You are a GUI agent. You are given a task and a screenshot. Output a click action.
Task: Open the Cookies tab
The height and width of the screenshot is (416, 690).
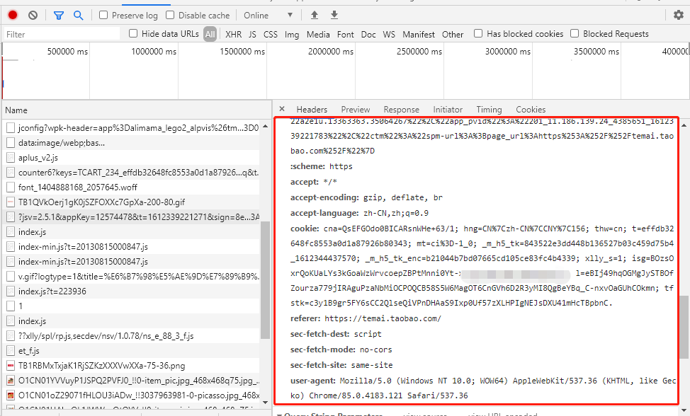point(531,110)
